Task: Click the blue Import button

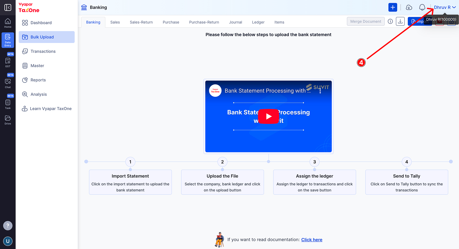Action: click(x=420, y=21)
